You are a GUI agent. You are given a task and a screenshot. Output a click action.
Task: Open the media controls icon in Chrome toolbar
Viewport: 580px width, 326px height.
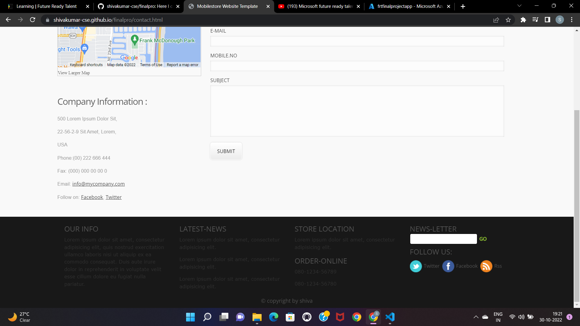pos(535,20)
